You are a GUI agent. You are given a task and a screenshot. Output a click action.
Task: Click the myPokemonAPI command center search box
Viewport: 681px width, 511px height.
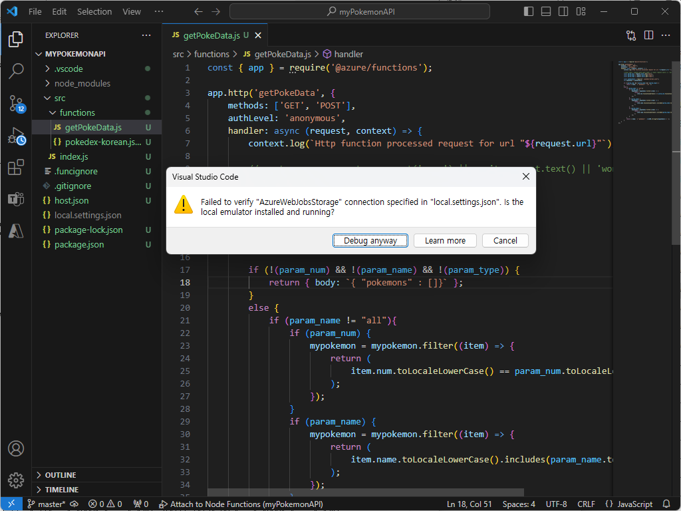click(360, 12)
